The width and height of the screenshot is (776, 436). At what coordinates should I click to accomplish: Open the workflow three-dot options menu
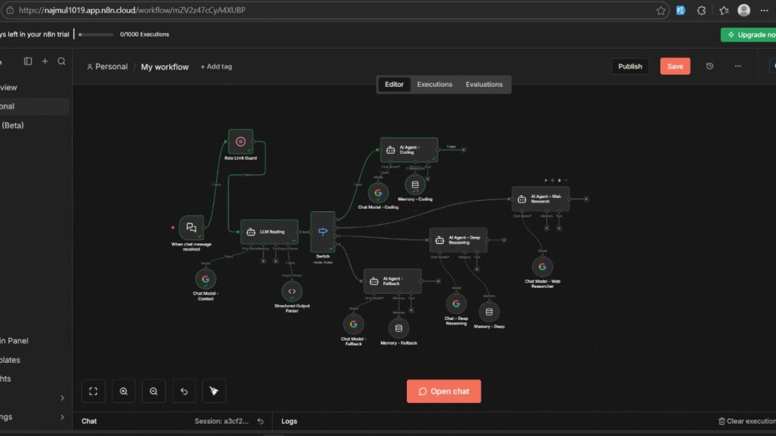coord(738,66)
